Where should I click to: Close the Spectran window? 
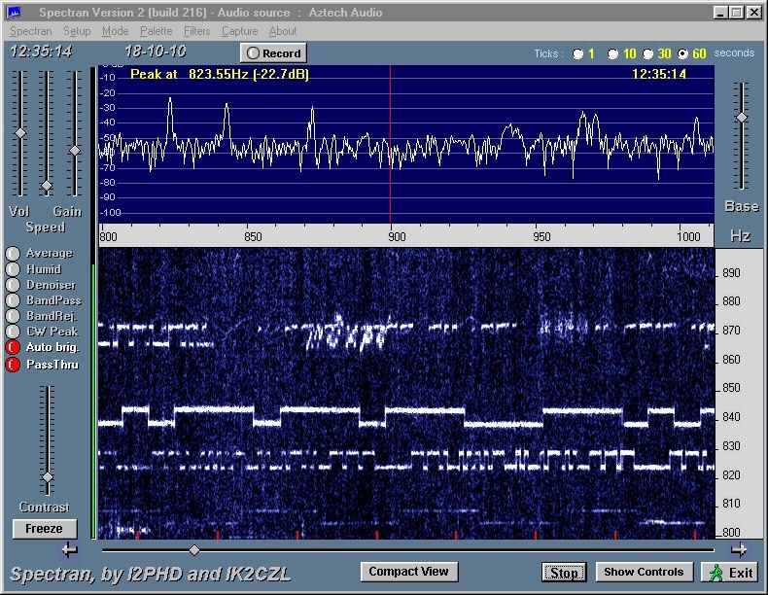click(753, 13)
